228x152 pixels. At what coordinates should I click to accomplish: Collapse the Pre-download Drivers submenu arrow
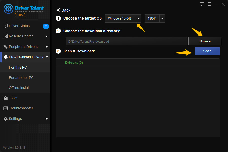(x=47, y=57)
